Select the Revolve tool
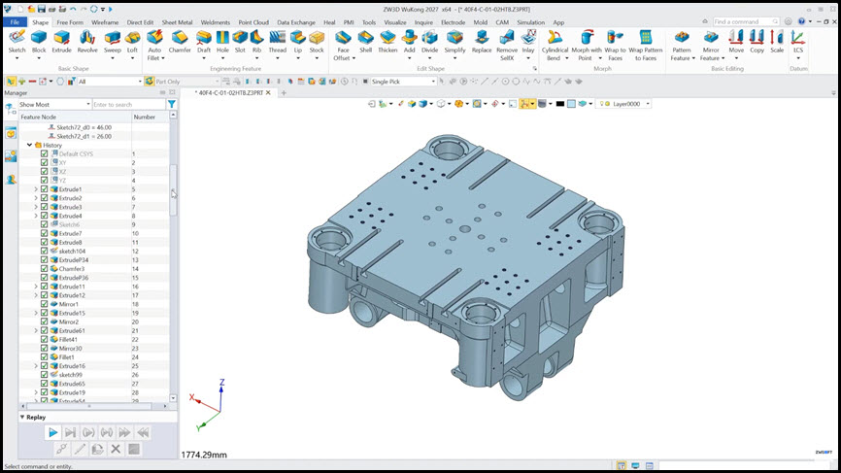This screenshot has width=841, height=473. (x=87, y=42)
